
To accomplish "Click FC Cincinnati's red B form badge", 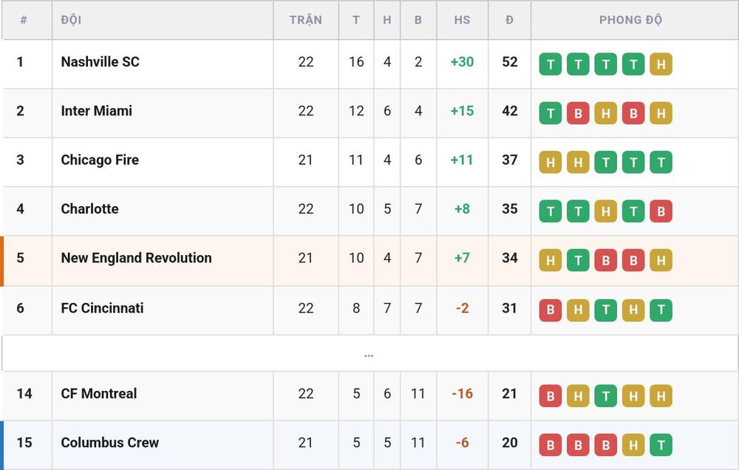I will tap(550, 310).
